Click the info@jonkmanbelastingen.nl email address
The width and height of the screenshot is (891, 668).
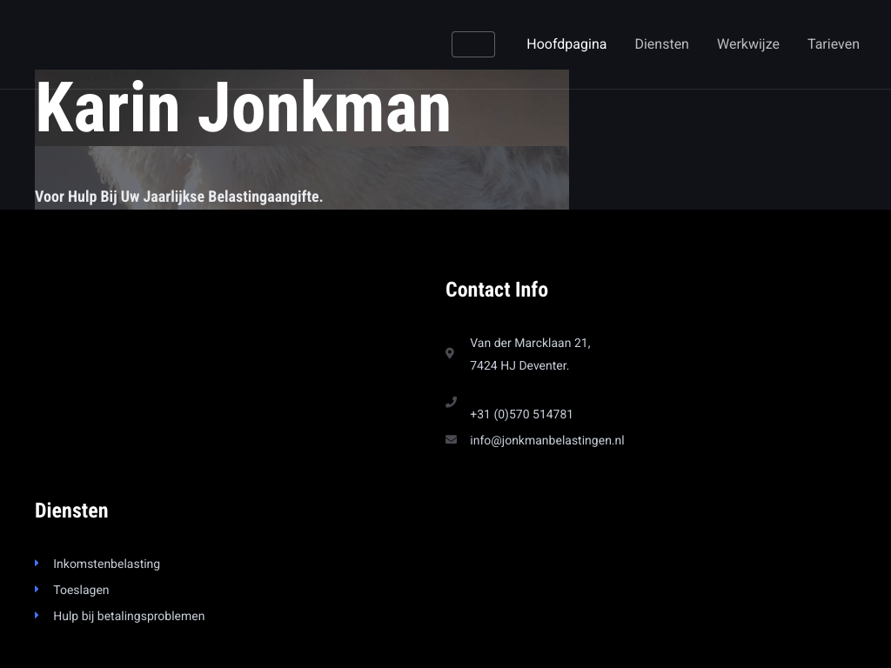click(546, 440)
